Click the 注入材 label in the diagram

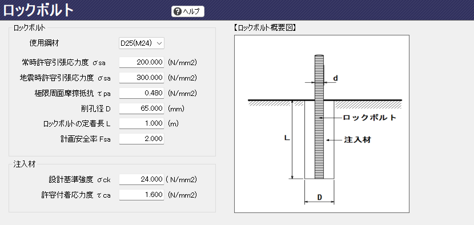pos(357,140)
